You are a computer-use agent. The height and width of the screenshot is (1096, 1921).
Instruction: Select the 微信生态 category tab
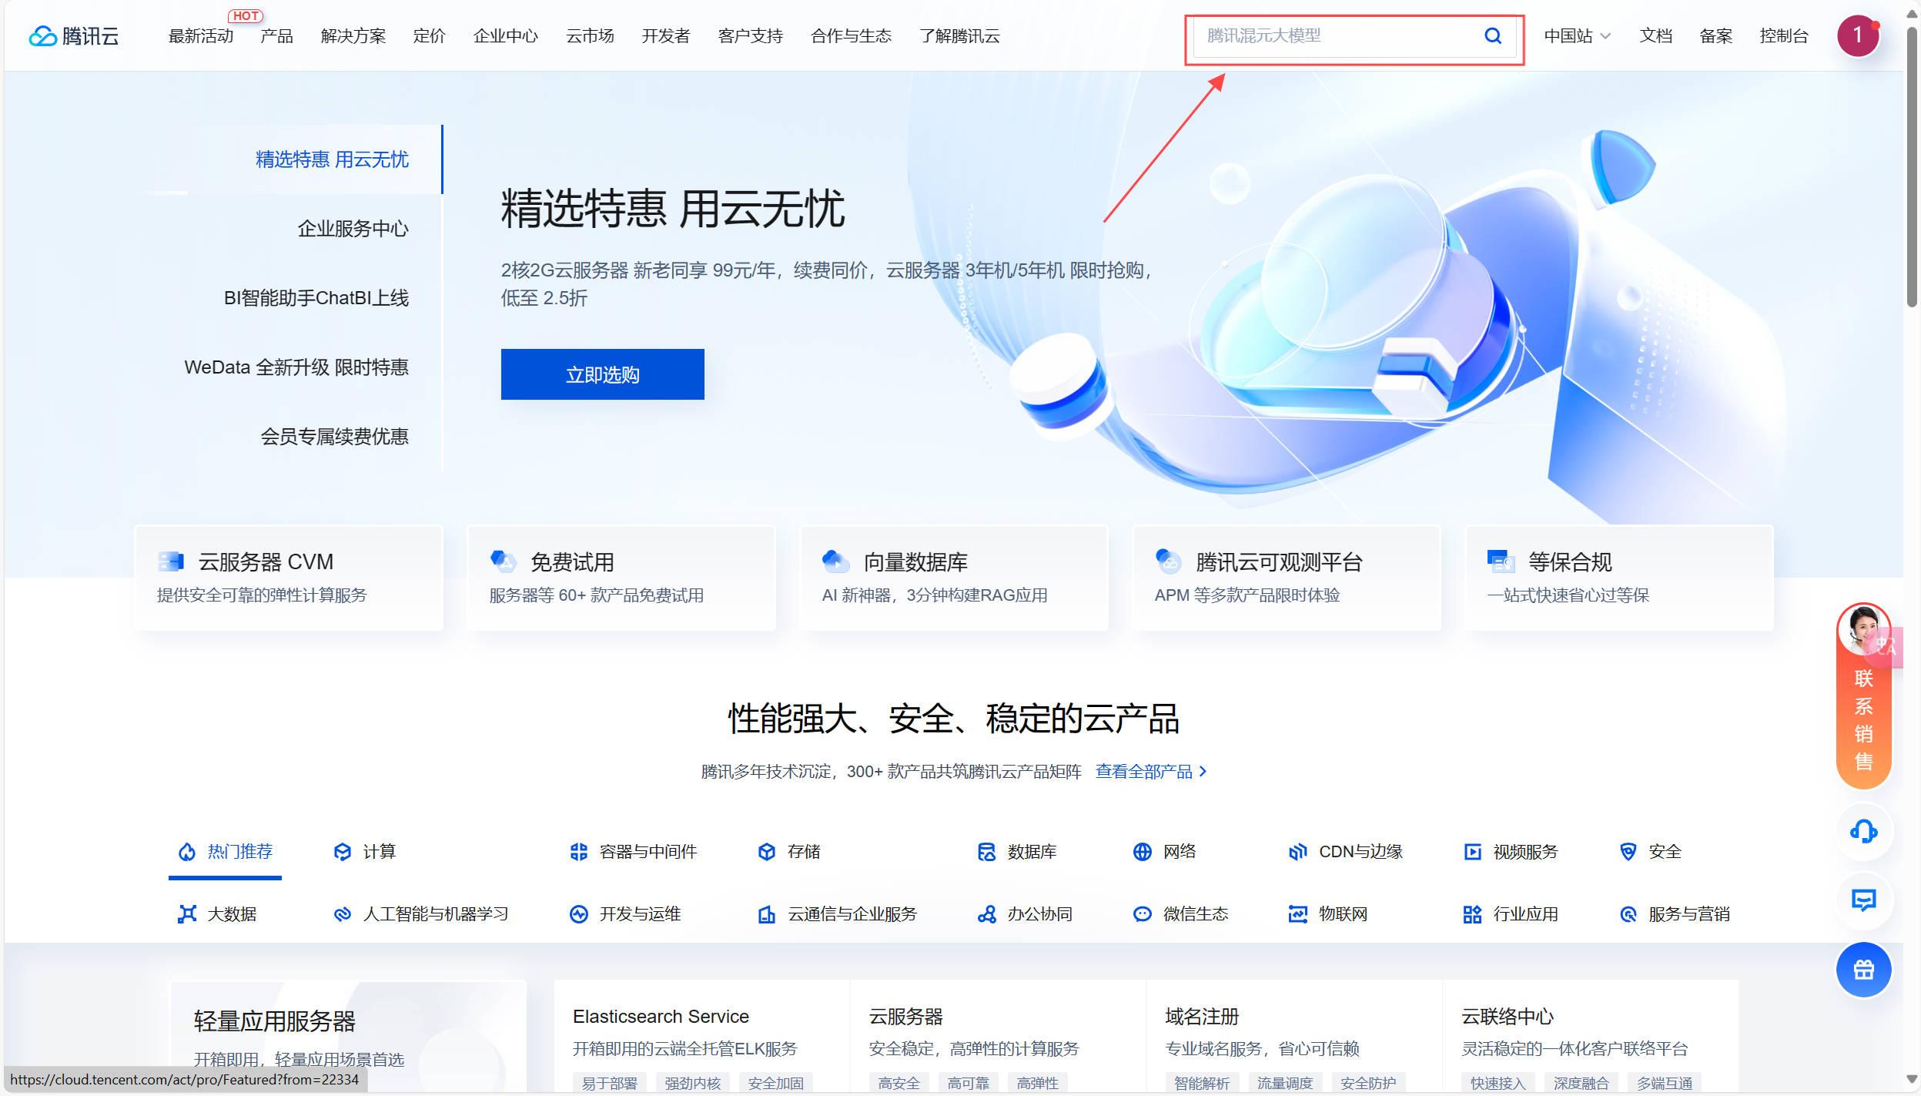pos(1180,913)
